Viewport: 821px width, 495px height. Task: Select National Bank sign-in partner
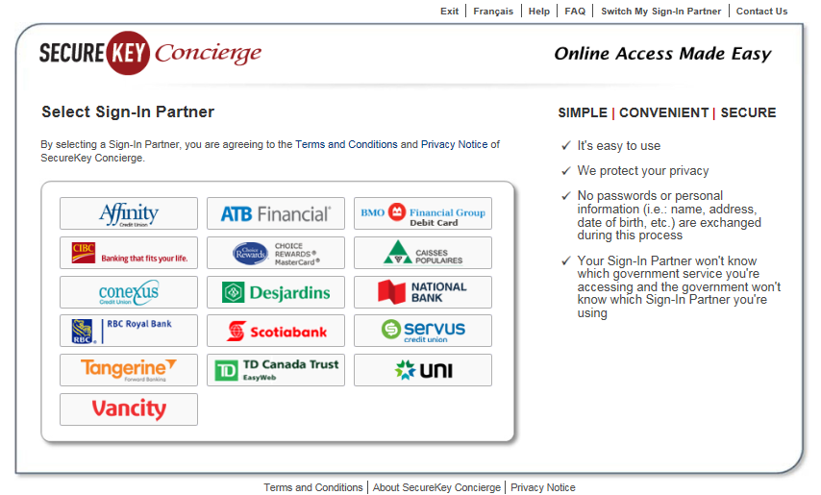[x=422, y=292]
